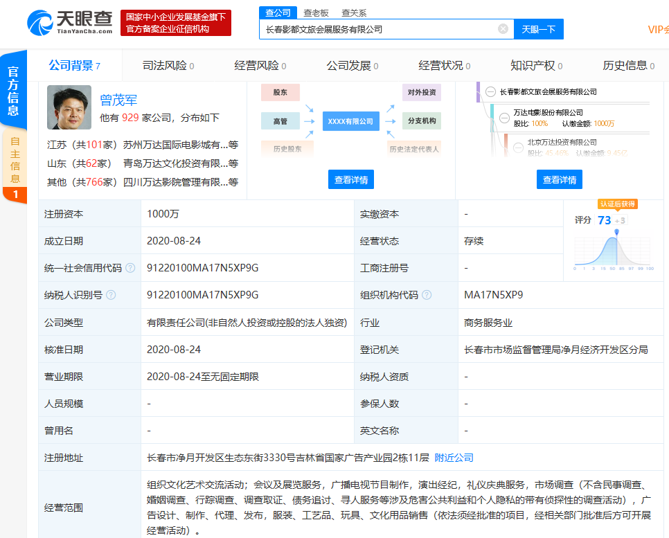Screen dimensions: 669x538
Task: Click 查看详情 under the company relation diagram
Action: 351,179
